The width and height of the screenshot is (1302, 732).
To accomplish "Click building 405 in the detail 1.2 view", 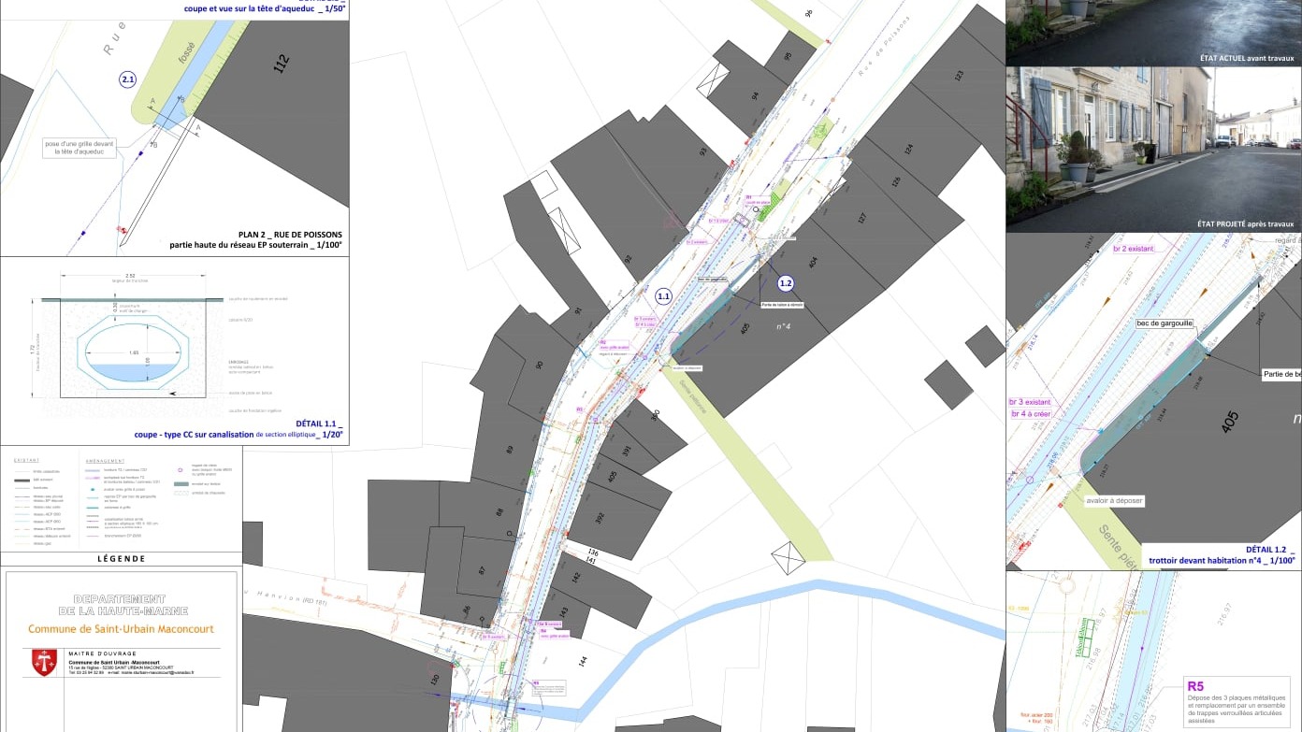I will coord(1229,423).
